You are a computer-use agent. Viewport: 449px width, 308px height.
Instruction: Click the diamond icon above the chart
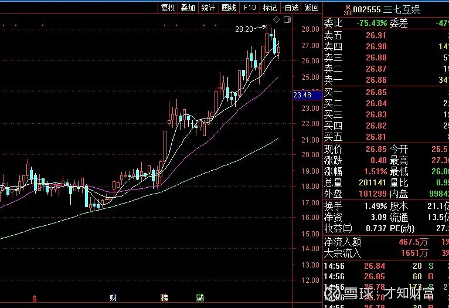pyautogui.click(x=276, y=20)
